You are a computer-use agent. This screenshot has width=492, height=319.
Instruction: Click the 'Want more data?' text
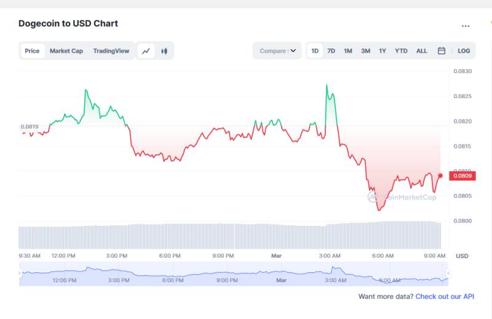click(386, 296)
